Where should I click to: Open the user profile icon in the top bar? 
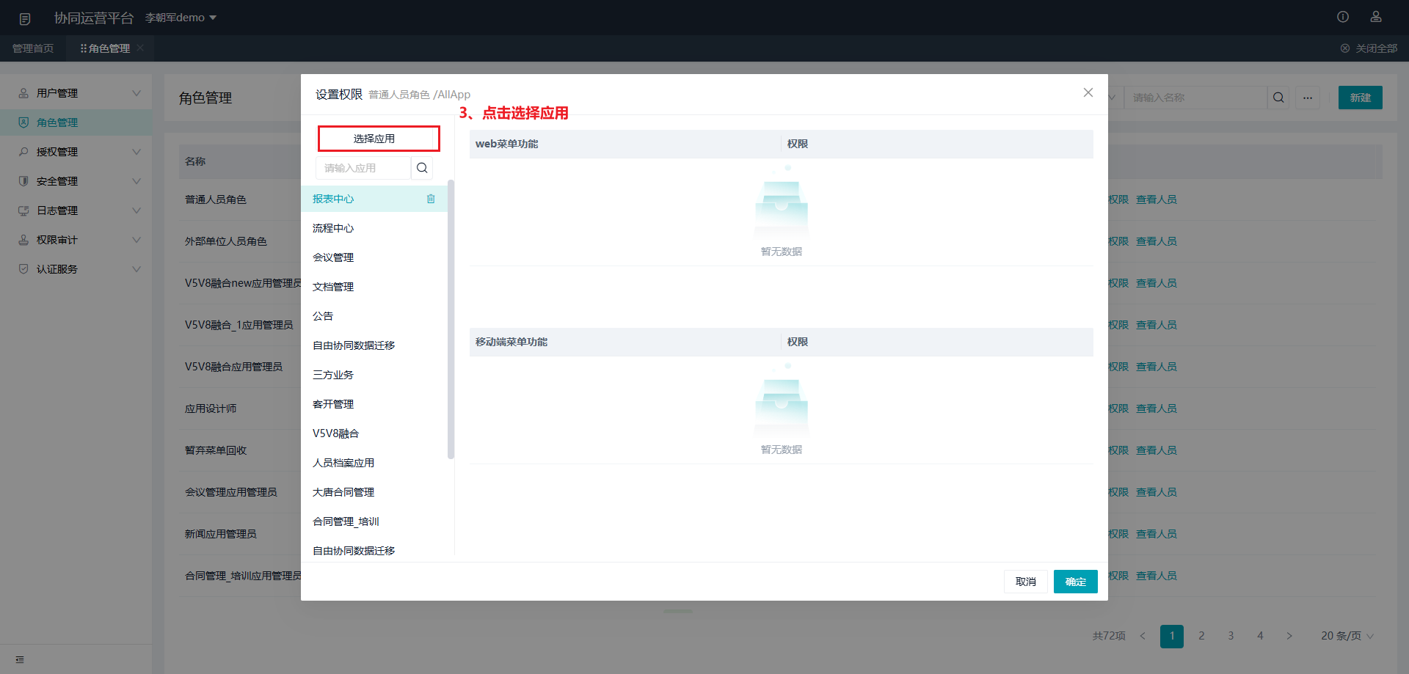[1376, 17]
